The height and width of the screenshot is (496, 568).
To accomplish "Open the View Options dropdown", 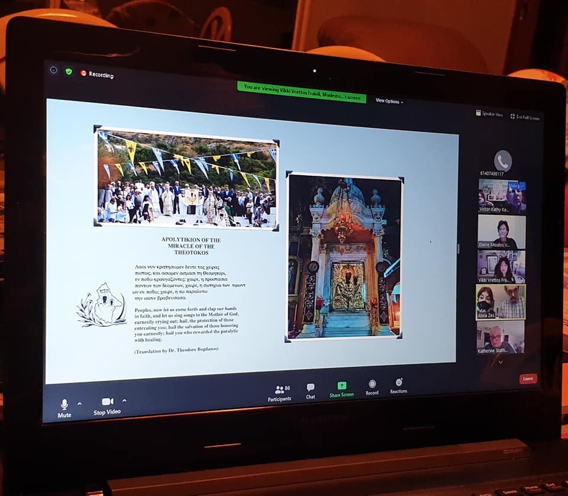I will pos(389,101).
